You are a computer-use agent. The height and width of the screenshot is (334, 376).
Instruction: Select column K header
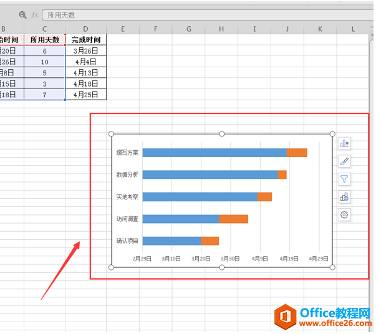[321, 29]
